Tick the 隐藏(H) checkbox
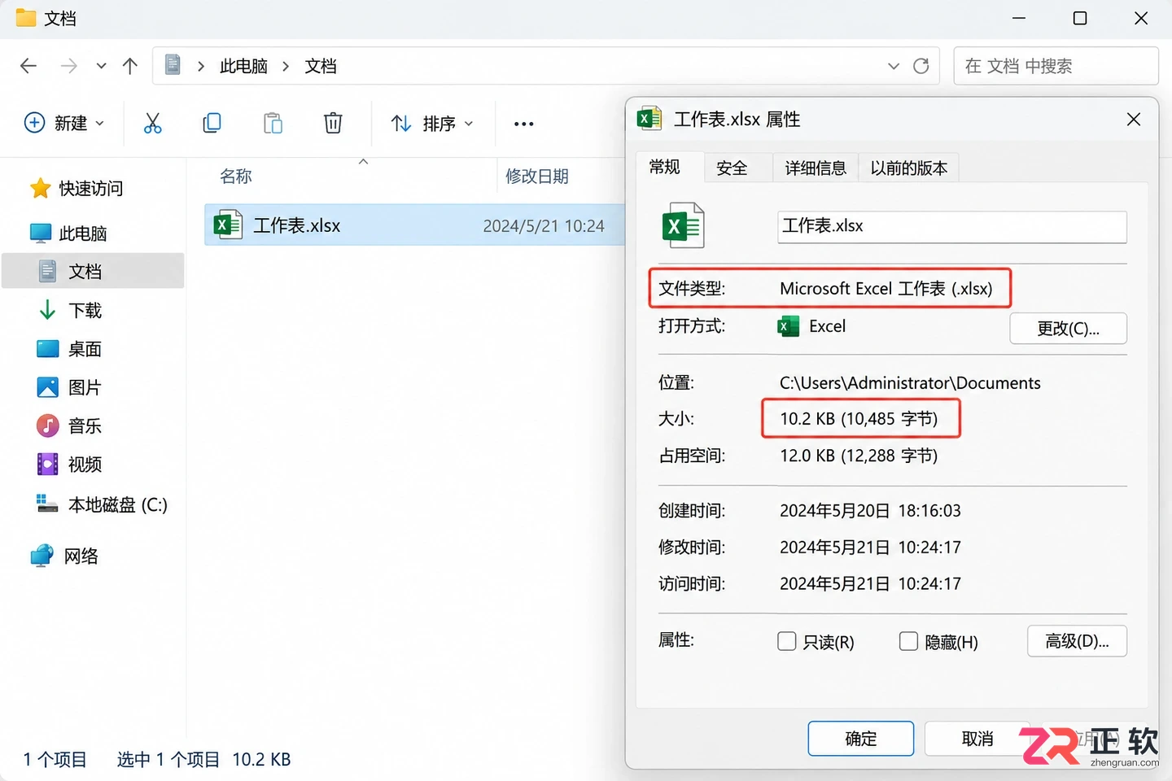 coord(908,641)
